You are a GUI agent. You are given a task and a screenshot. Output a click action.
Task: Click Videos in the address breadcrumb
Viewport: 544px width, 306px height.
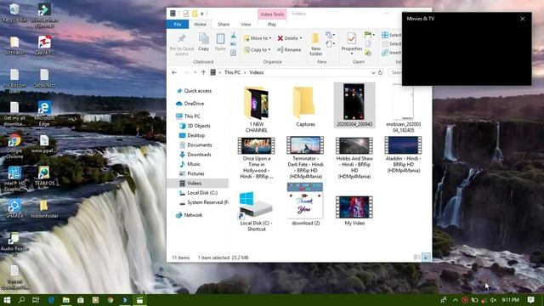(257, 72)
